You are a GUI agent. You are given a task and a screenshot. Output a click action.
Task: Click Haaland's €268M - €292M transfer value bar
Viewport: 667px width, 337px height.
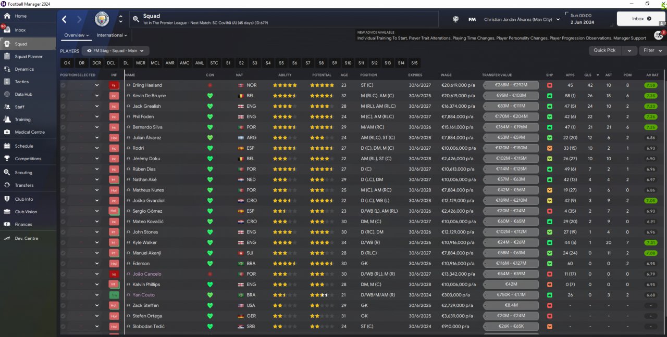pyautogui.click(x=511, y=85)
